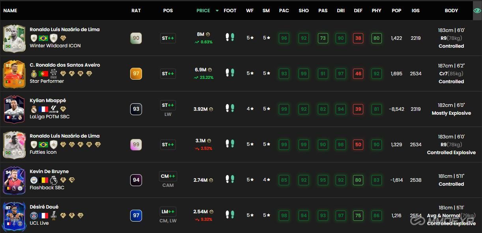Select the left-foot icon in Mbappé's FOOT column
Screen dimensions: 482x233
[228, 108]
